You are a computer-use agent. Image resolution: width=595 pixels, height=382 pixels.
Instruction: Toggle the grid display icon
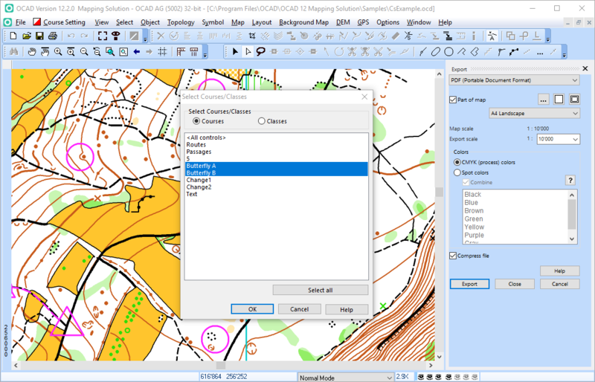coord(162,51)
